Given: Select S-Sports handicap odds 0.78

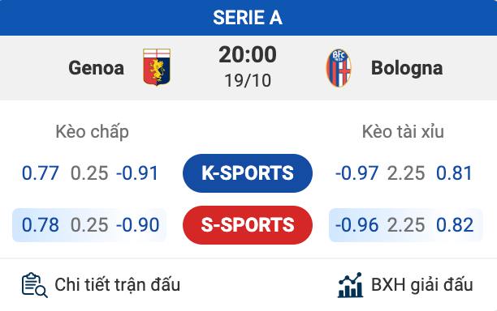Looking at the screenshot, I should 41,225.
